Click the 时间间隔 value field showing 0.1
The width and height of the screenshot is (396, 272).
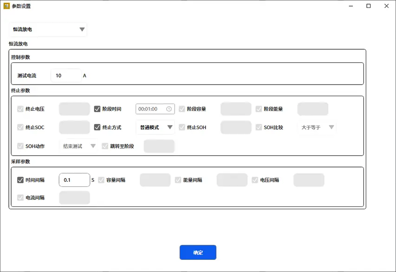pos(74,180)
